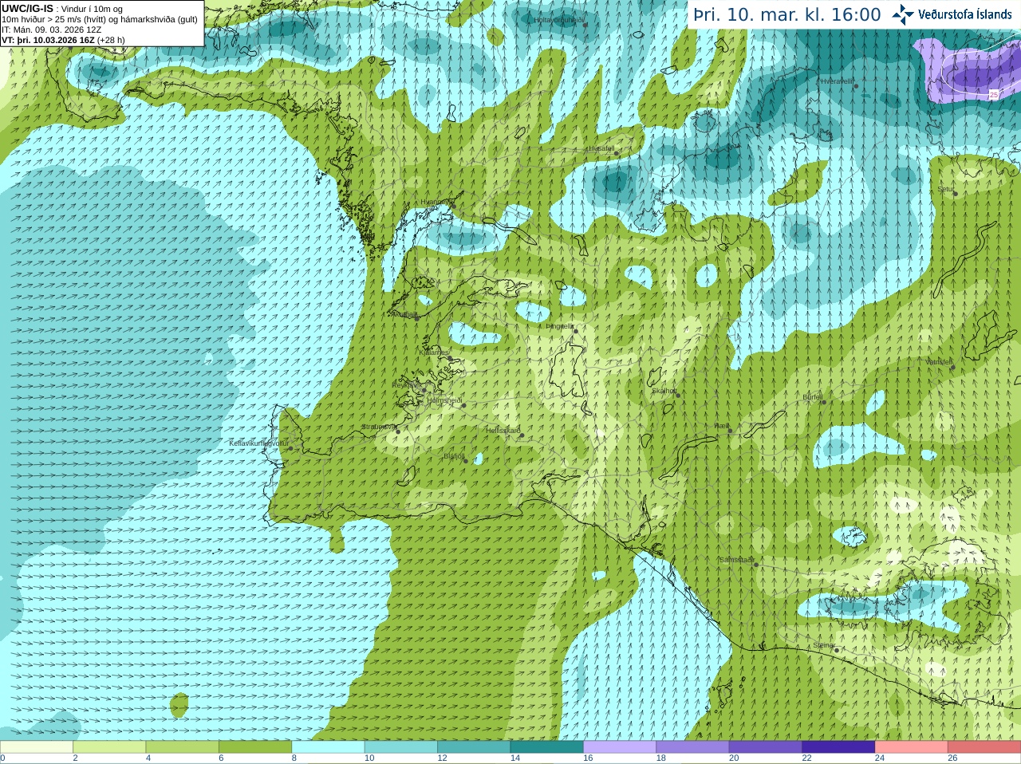The height and width of the screenshot is (764, 1021).
Task: Click the Veðurstofa Íslands compass logo icon
Action: (902, 14)
